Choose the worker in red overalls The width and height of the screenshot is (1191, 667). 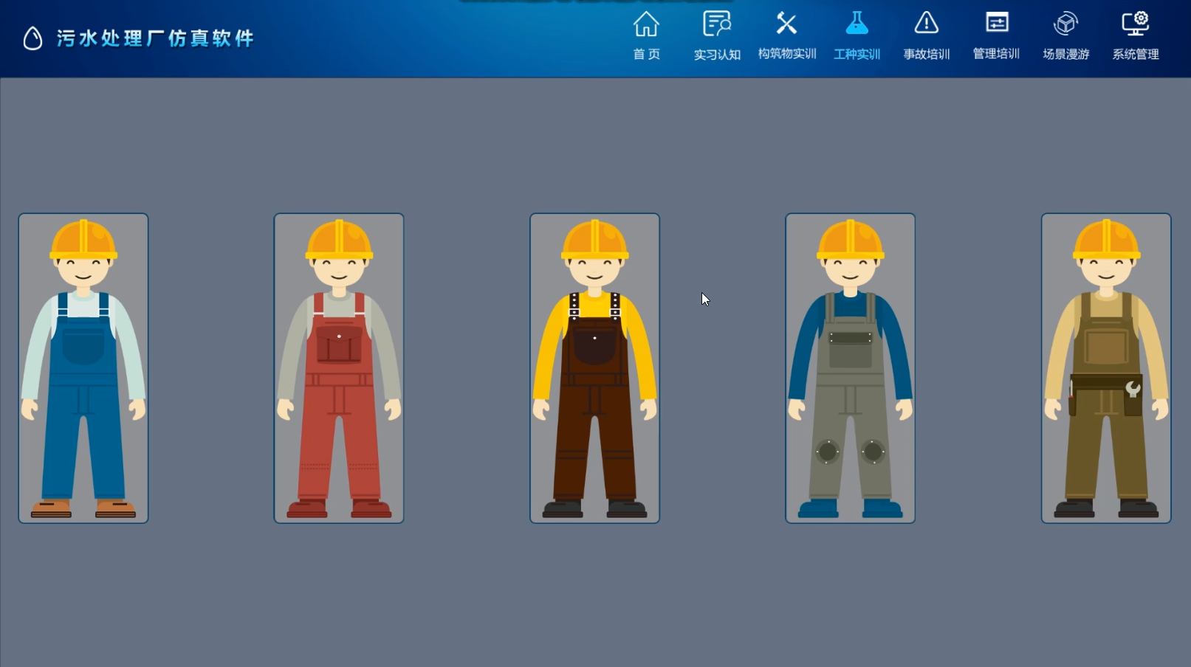click(x=339, y=368)
